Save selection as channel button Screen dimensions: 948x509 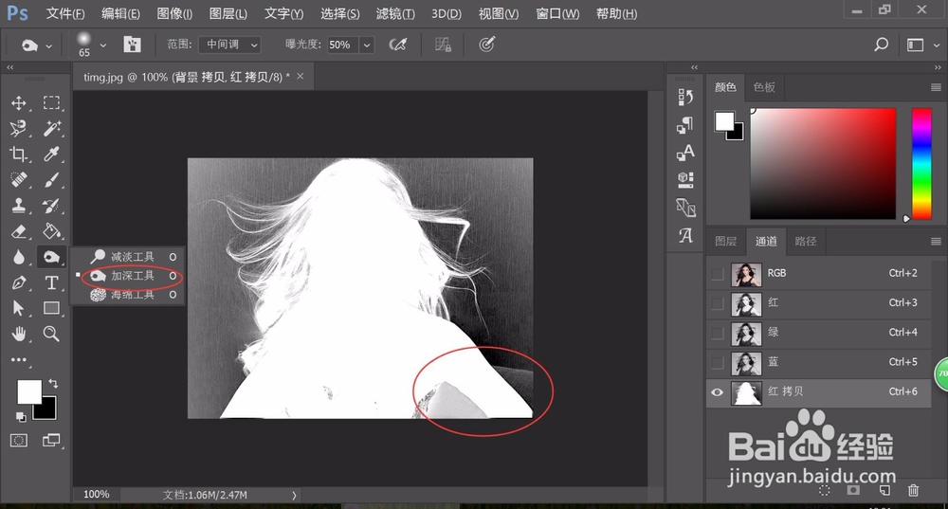pyautogui.click(x=853, y=490)
